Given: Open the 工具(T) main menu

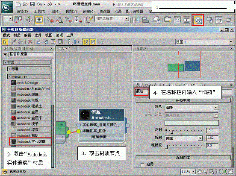Looking at the screenshot, I should coord(40,11).
